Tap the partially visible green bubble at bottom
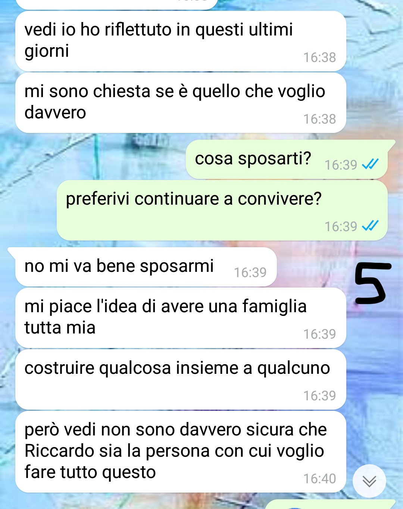 tap(330, 505)
